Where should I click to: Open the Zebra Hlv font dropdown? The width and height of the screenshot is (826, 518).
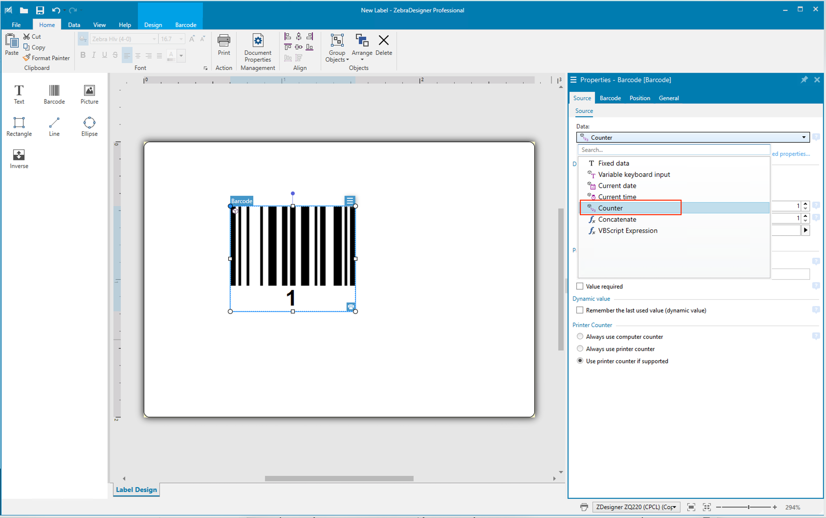(154, 39)
